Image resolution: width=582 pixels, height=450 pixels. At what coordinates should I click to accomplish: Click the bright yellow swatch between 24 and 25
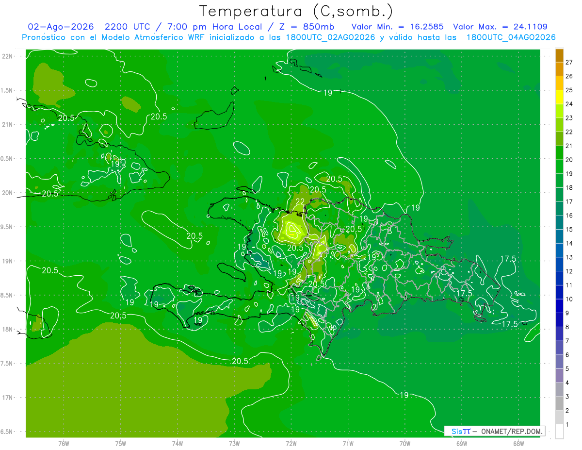(559, 97)
